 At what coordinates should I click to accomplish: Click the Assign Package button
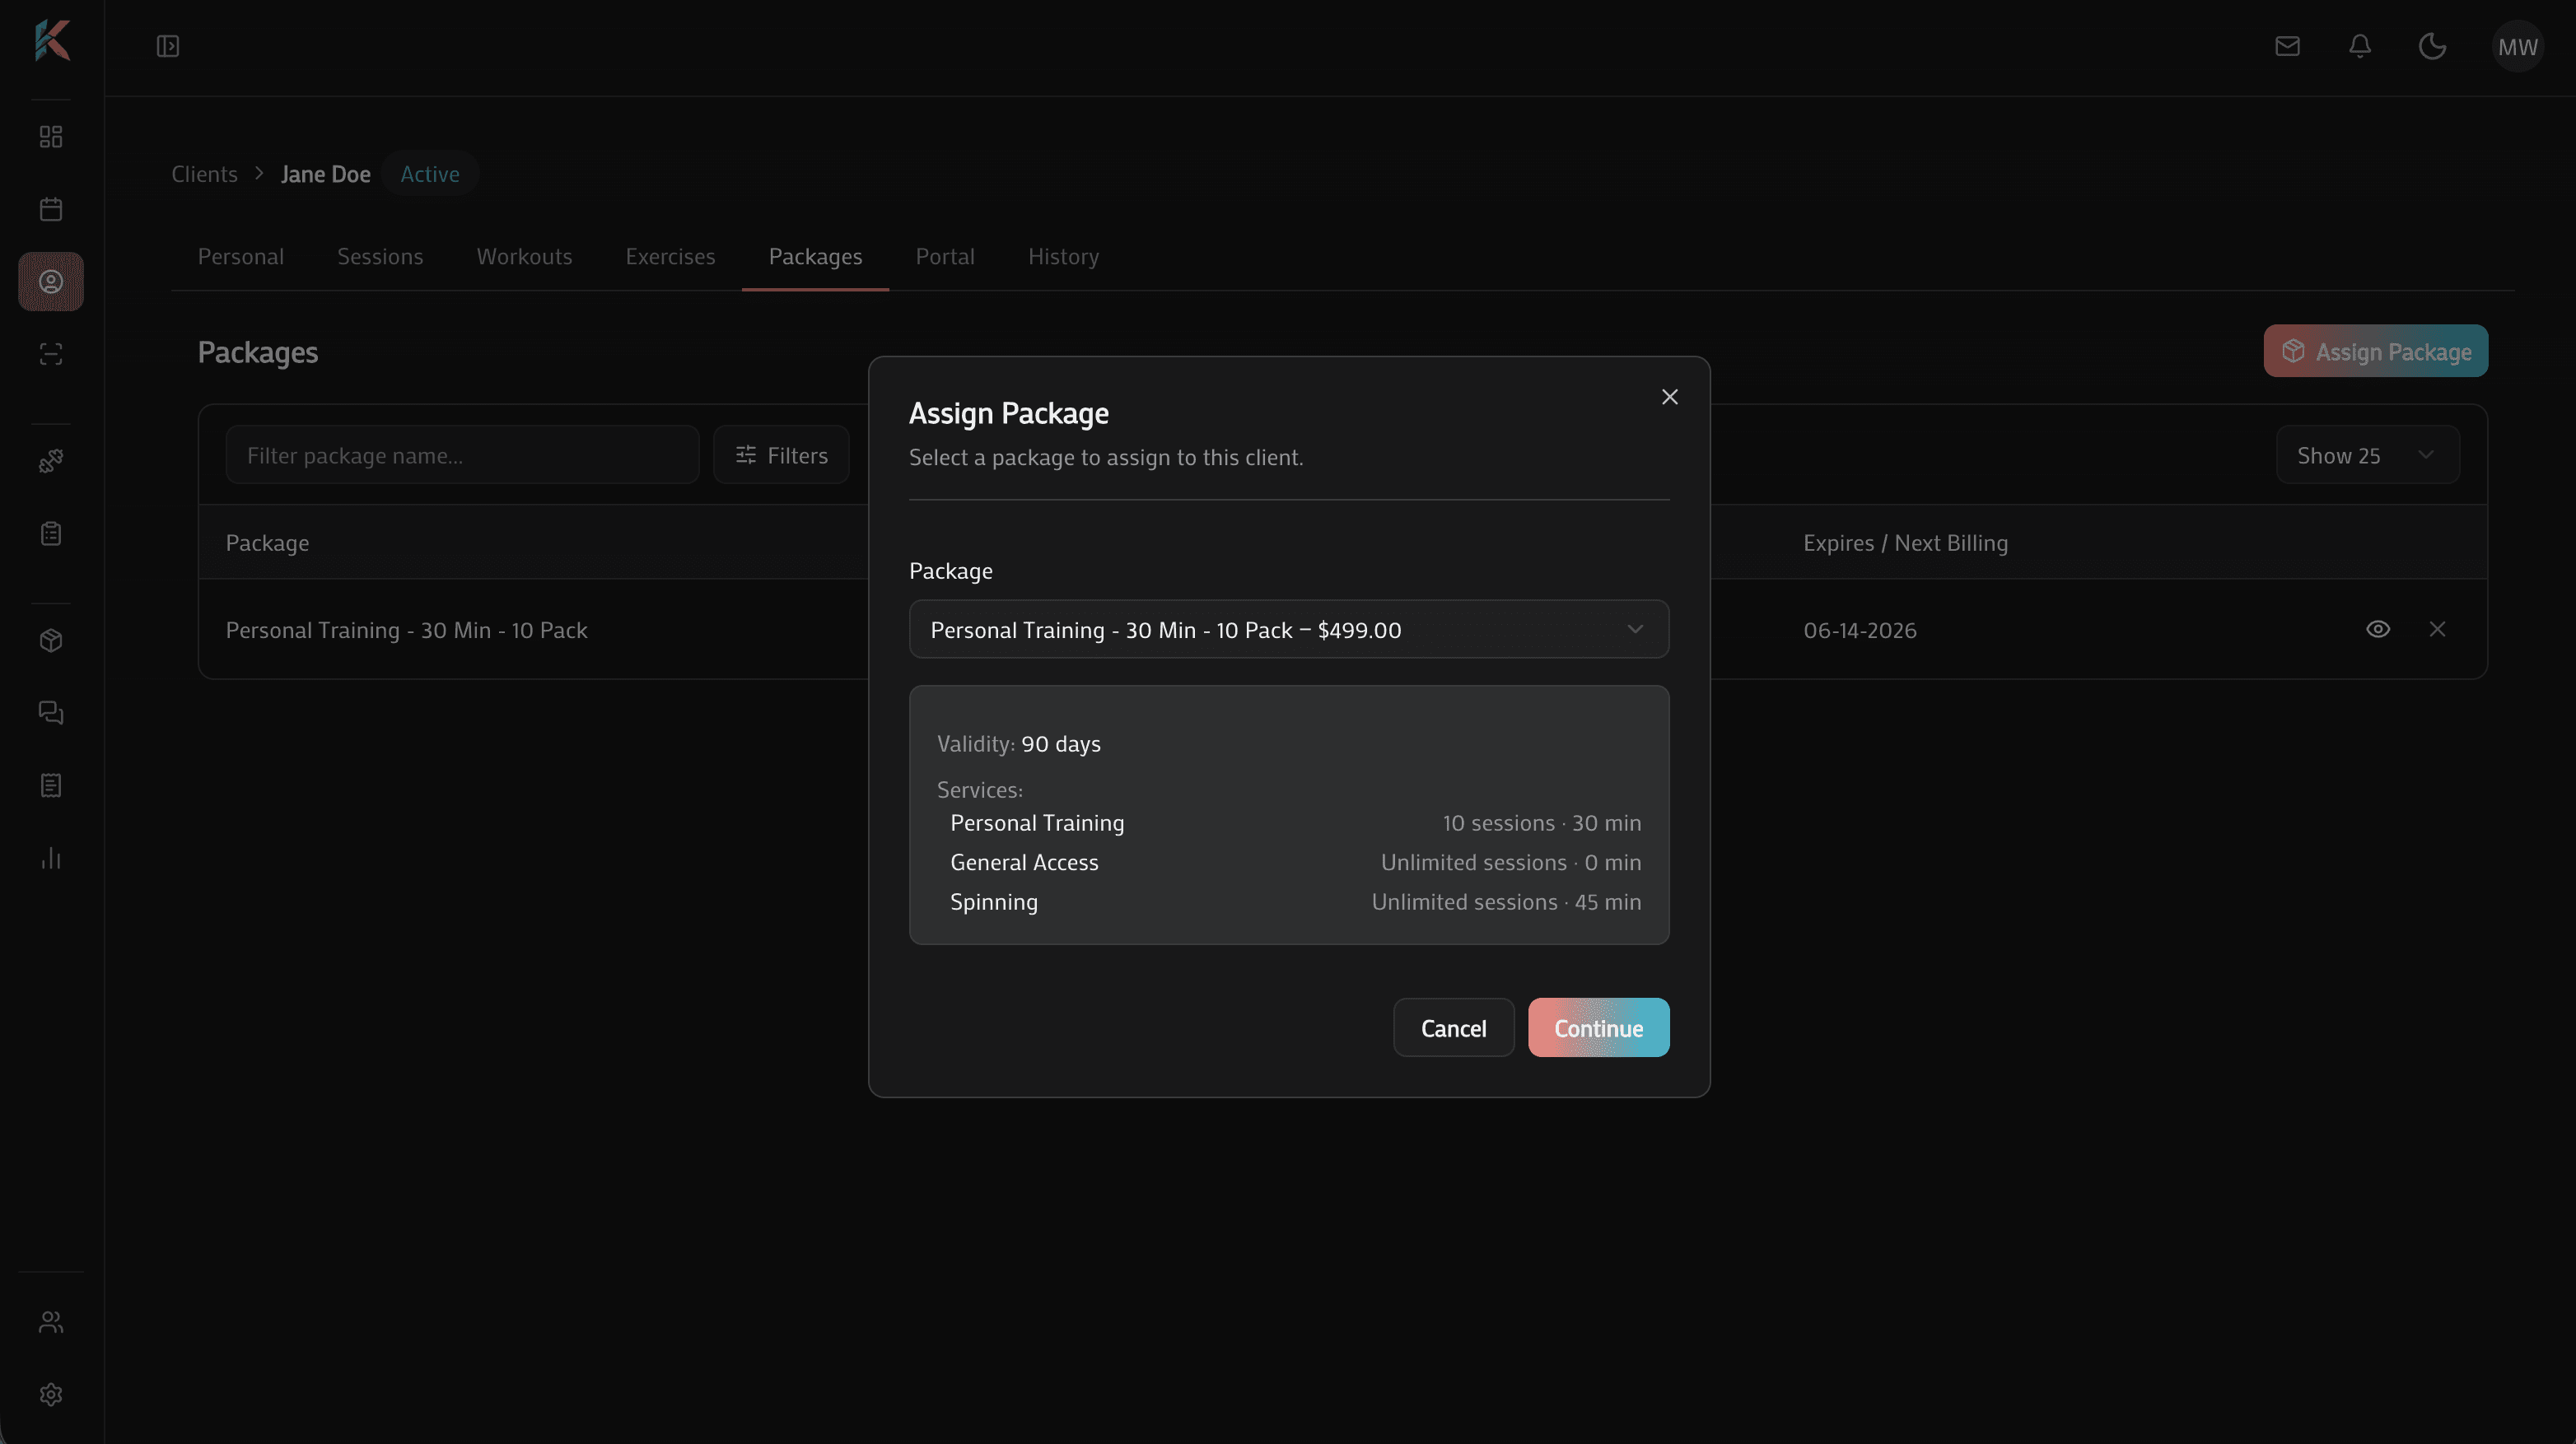(2375, 351)
